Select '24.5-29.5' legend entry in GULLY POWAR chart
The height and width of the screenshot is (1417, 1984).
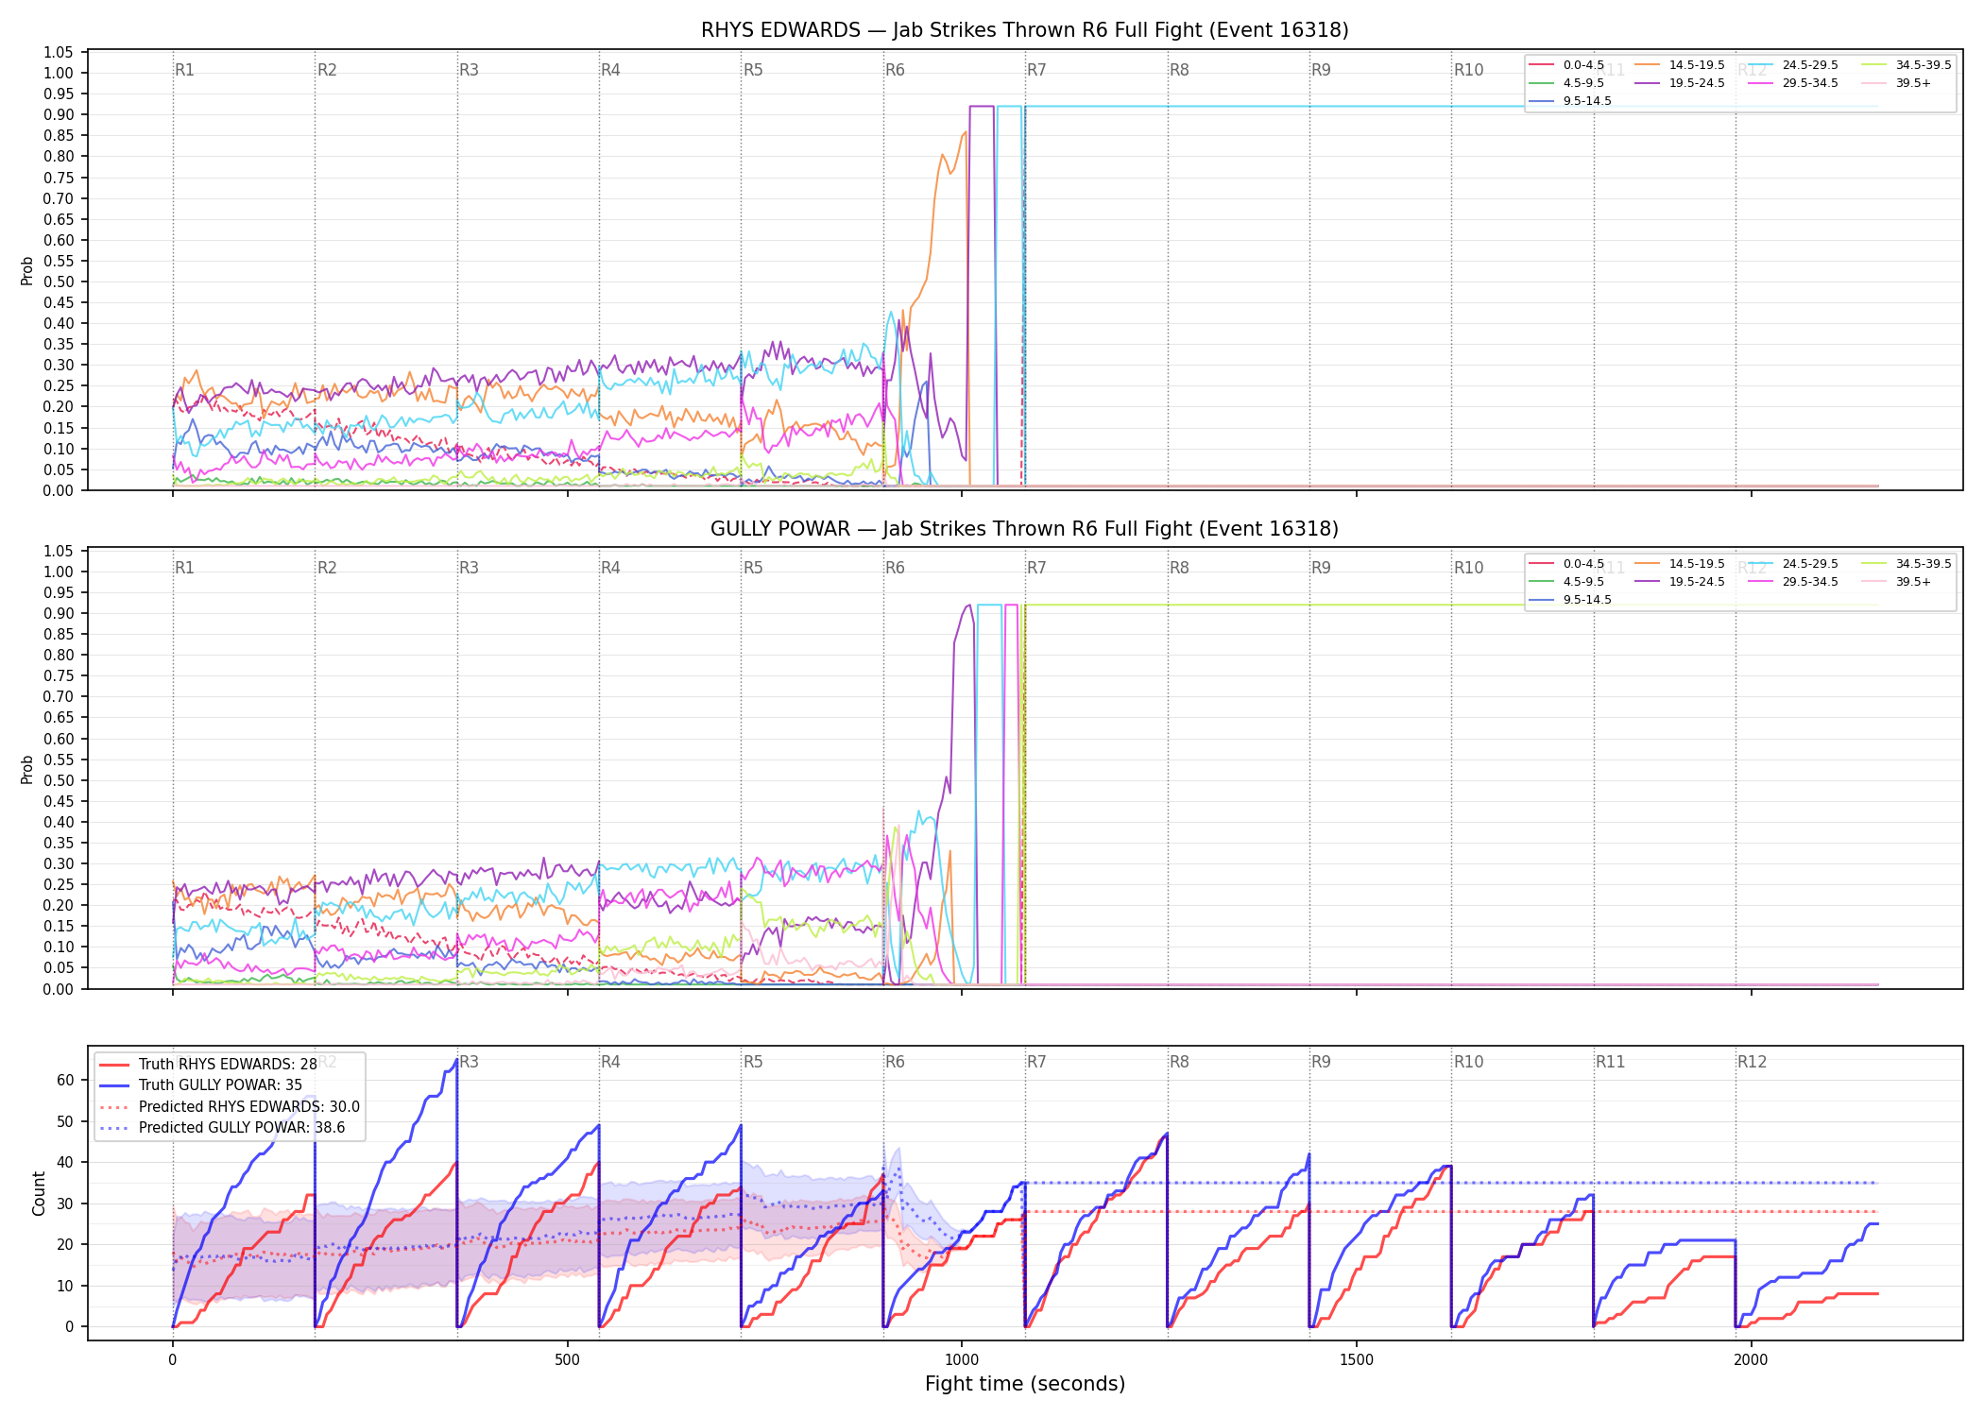(1793, 564)
